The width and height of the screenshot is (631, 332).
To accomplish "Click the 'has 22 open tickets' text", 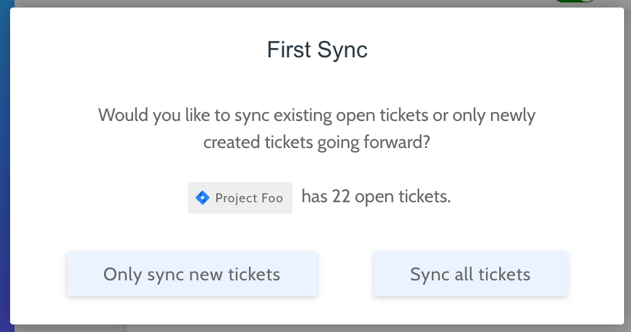I will [376, 197].
